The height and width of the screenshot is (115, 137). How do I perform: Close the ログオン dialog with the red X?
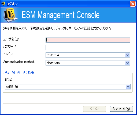[133, 4]
